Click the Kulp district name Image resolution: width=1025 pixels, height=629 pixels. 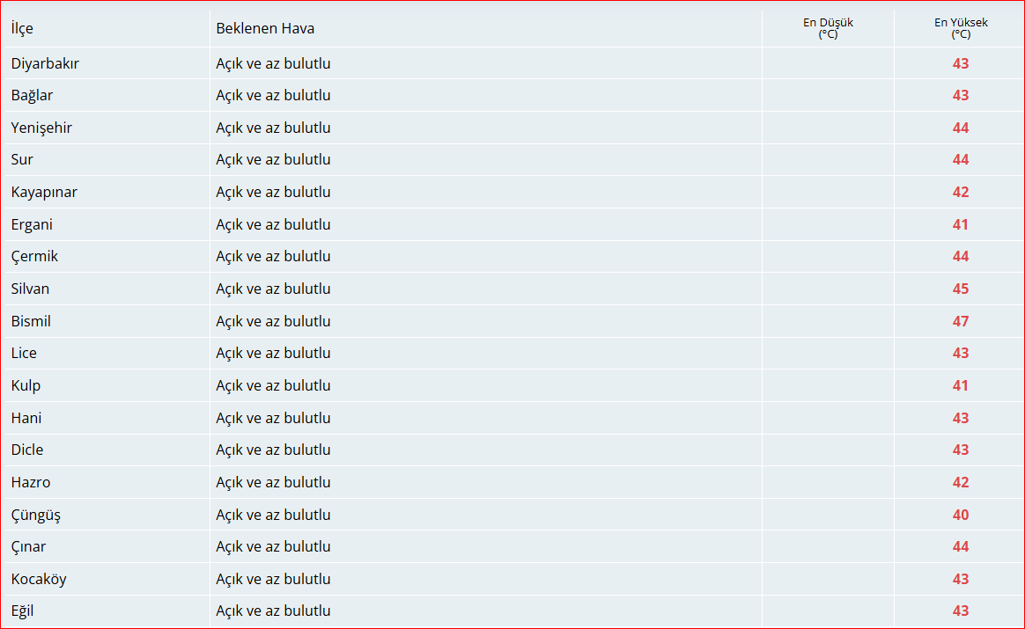tap(26, 386)
